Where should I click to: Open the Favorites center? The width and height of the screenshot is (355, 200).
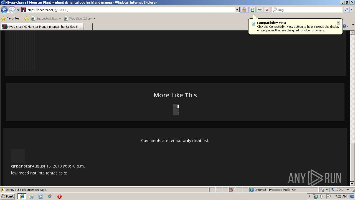pos(11,19)
